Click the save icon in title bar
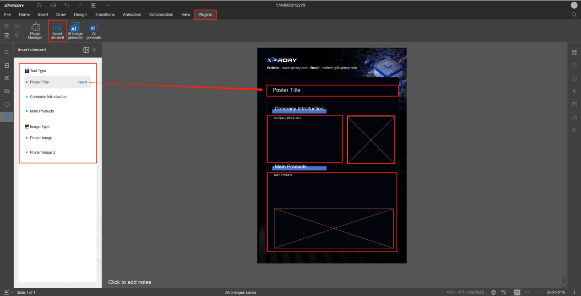 click(39, 5)
